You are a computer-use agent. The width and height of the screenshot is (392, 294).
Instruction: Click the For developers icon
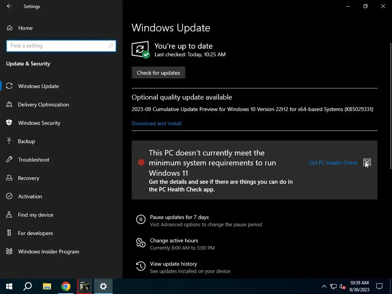pyautogui.click(x=9, y=233)
